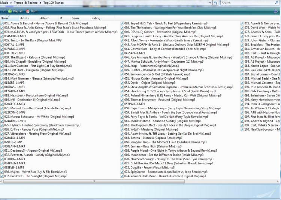The width and height of the screenshot is (281, 200).
Task: Select 018. Heartbeat - Protoculture file
Action: click(34, 96)
